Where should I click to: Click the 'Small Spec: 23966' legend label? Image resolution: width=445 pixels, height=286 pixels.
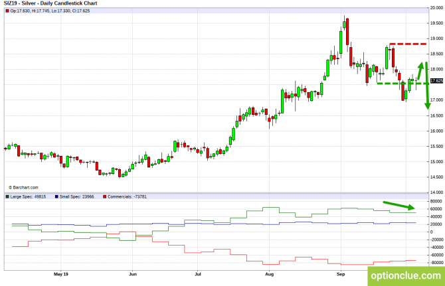click(x=76, y=196)
